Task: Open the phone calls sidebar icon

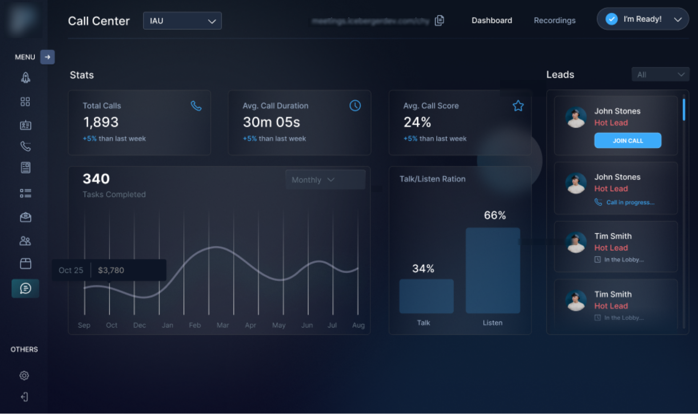Action: (25, 146)
